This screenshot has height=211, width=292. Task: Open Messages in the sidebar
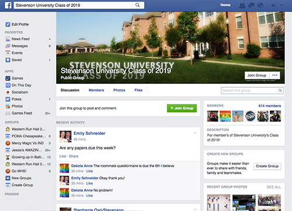point(19,46)
